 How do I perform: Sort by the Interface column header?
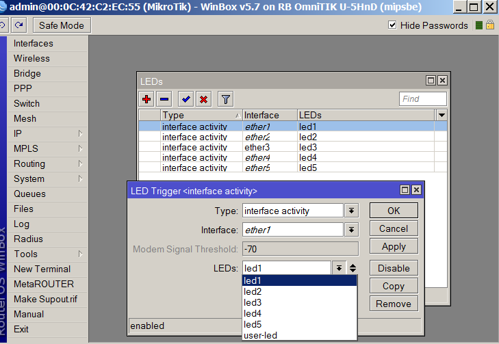click(x=270, y=115)
